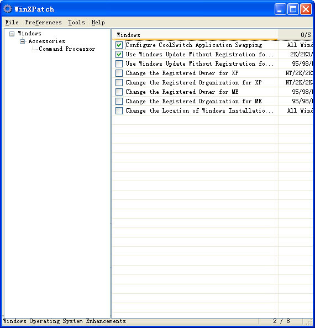
Task: Enable Change the Registered Owner for XP
Action: click(119, 73)
